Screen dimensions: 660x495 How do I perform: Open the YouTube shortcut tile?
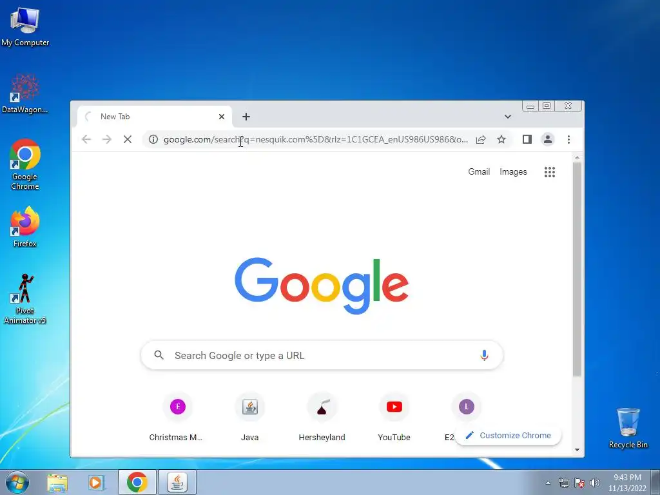(x=394, y=417)
